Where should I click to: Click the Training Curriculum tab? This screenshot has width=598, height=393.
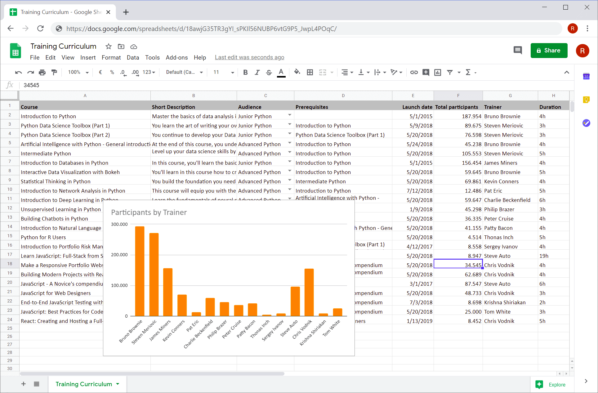pyautogui.click(x=83, y=384)
